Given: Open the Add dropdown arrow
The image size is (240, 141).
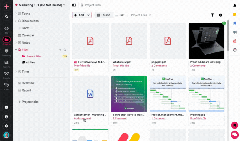Looking at the screenshot, I should point(88,15).
